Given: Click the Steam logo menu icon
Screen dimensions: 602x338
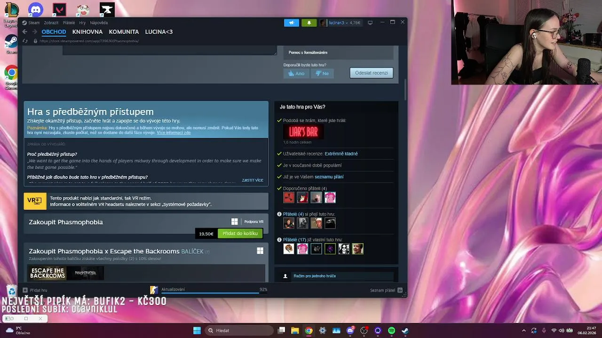Looking at the screenshot, I should point(24,23).
